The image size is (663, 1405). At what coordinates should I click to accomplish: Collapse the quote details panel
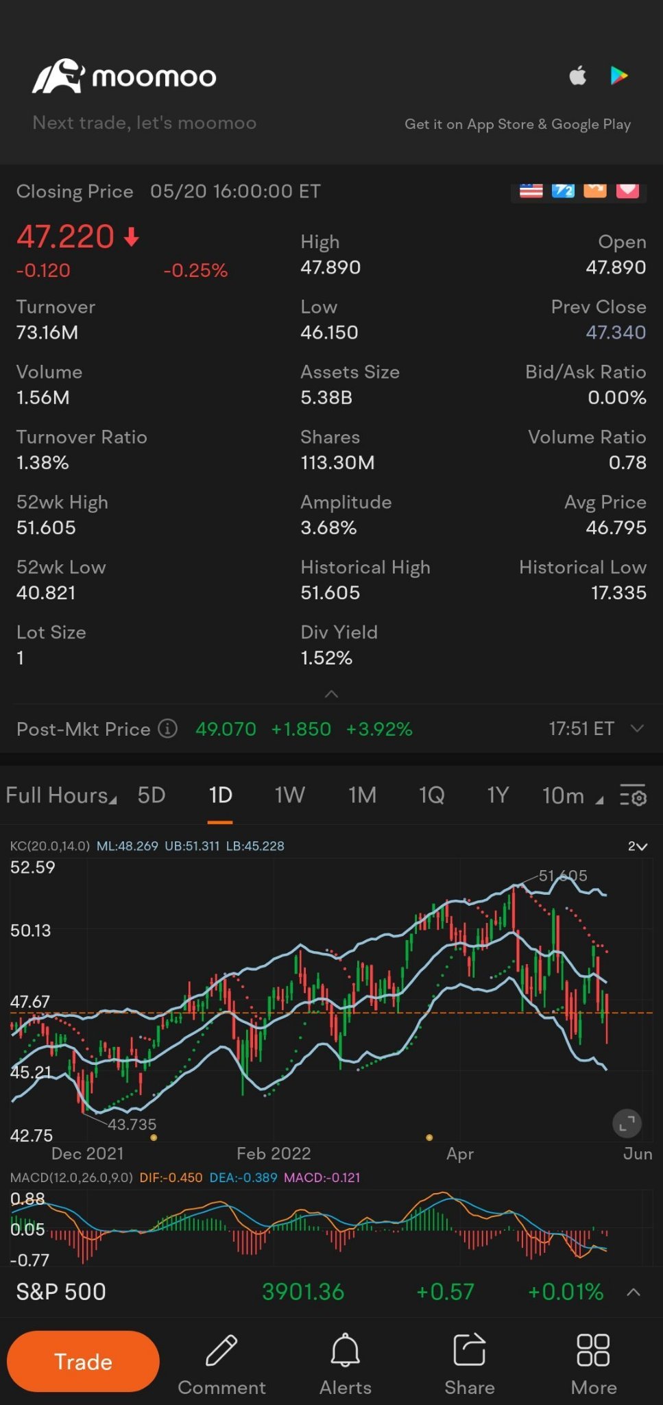coord(331,694)
